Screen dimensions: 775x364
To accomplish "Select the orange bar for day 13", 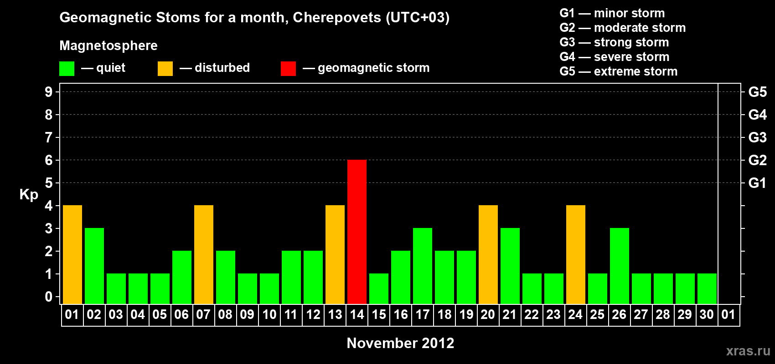I will 335,254.
